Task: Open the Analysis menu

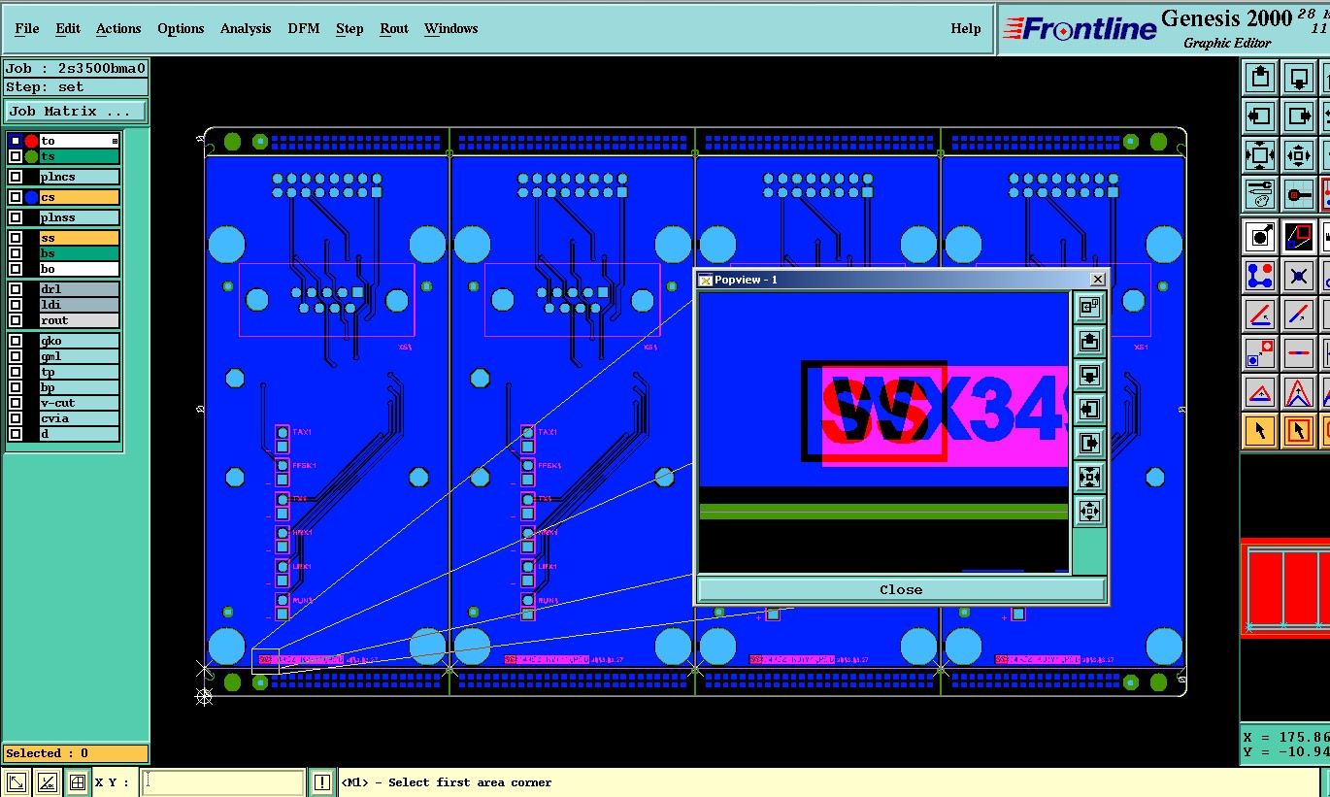Action: (x=246, y=28)
